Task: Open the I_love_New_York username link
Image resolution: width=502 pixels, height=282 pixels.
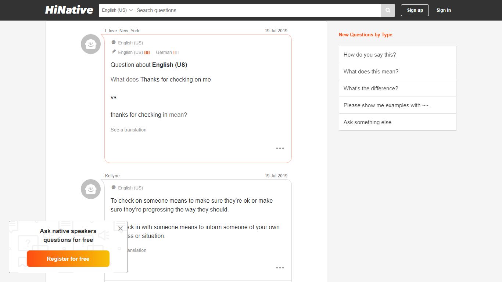Action: 122,31
